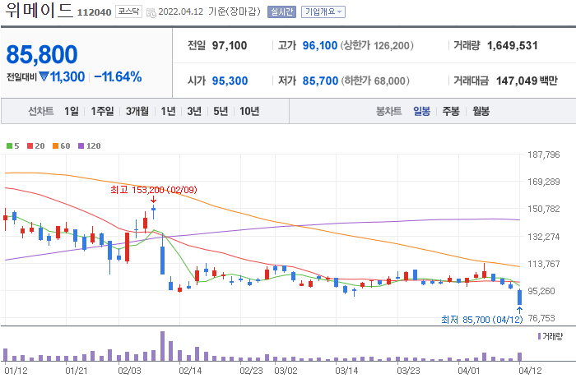Select the 3개월 line chart tab

pyautogui.click(x=137, y=111)
